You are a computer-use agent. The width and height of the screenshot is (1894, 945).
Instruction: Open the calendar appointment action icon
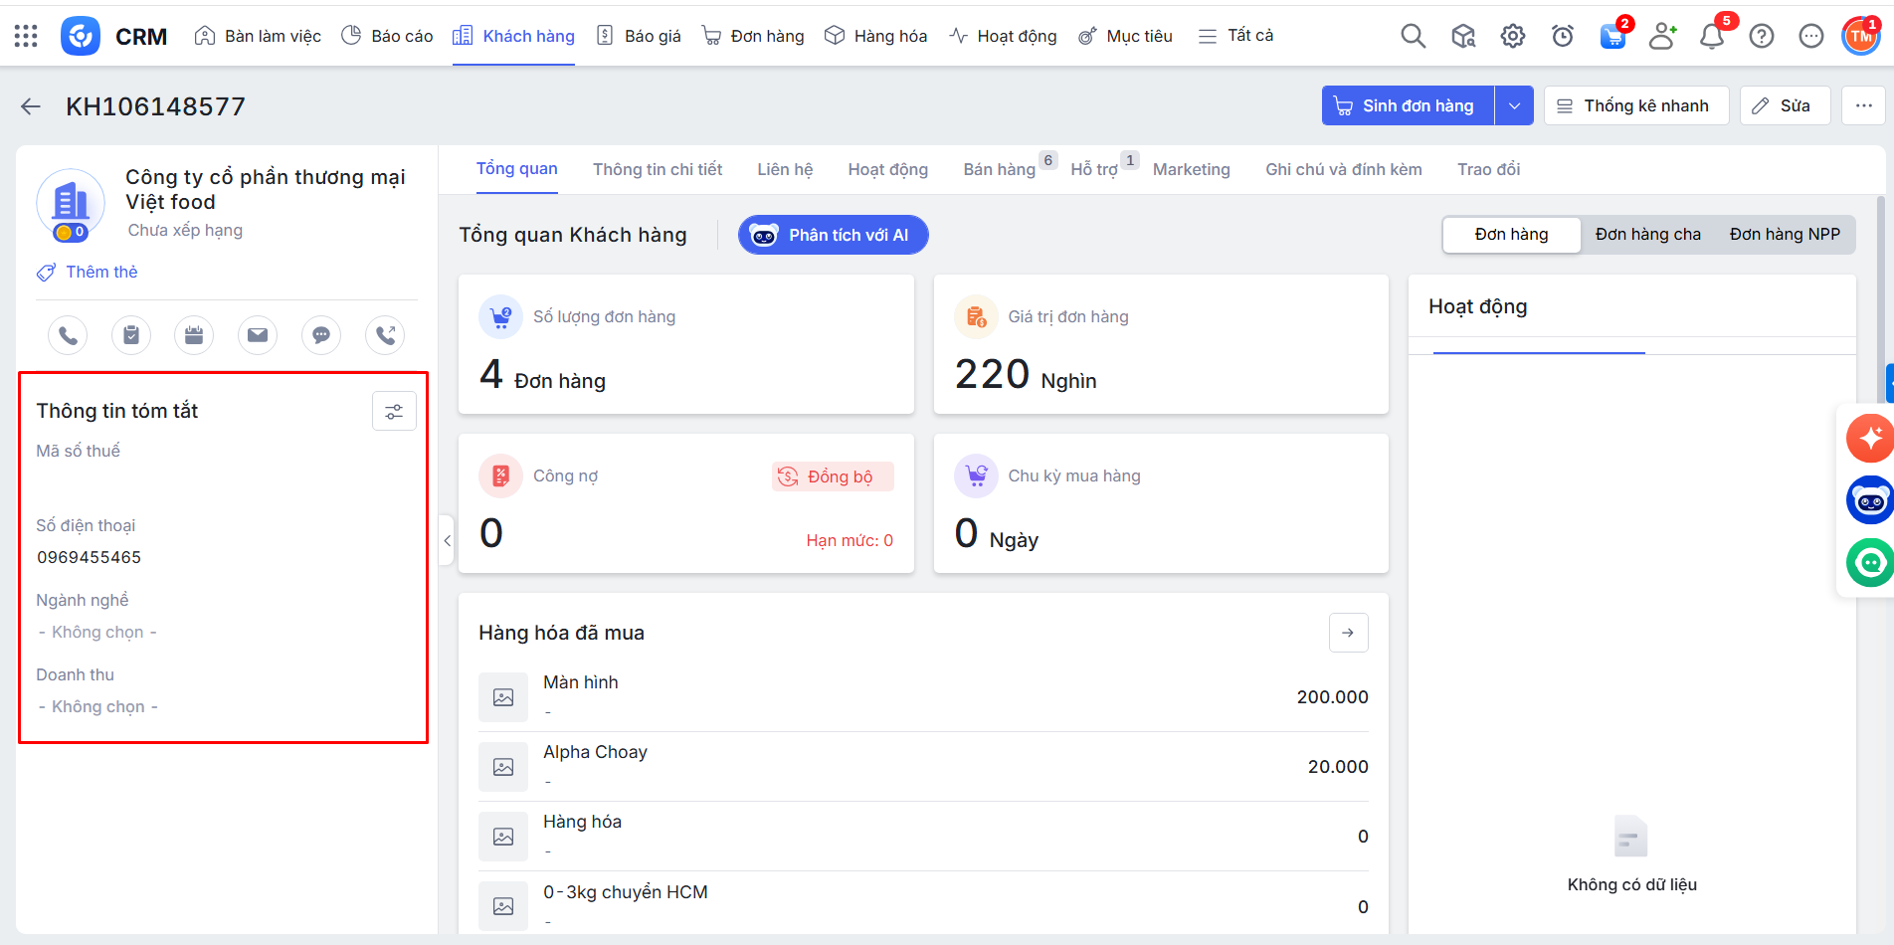194,335
